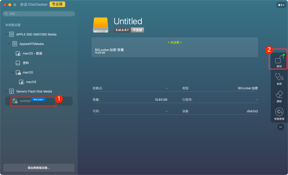Click the locked macOS volume icon
288x175 pixels.
click(18, 72)
